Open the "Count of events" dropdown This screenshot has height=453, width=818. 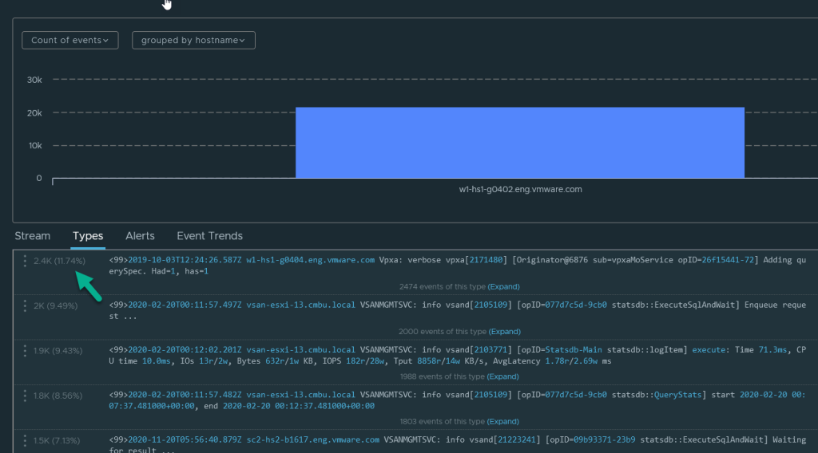point(70,40)
